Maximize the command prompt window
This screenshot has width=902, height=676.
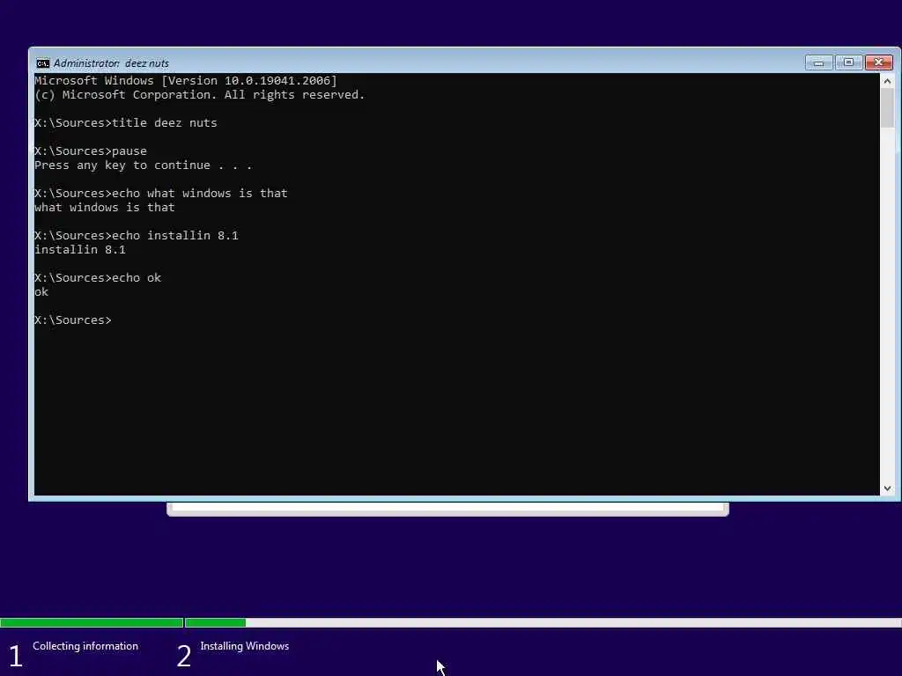(x=848, y=62)
